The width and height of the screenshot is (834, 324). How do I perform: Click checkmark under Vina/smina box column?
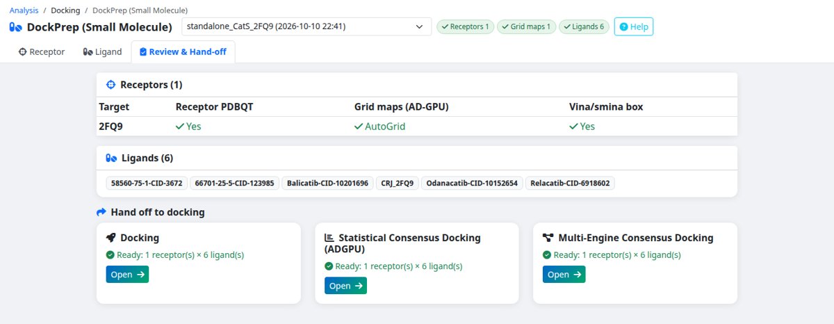573,127
